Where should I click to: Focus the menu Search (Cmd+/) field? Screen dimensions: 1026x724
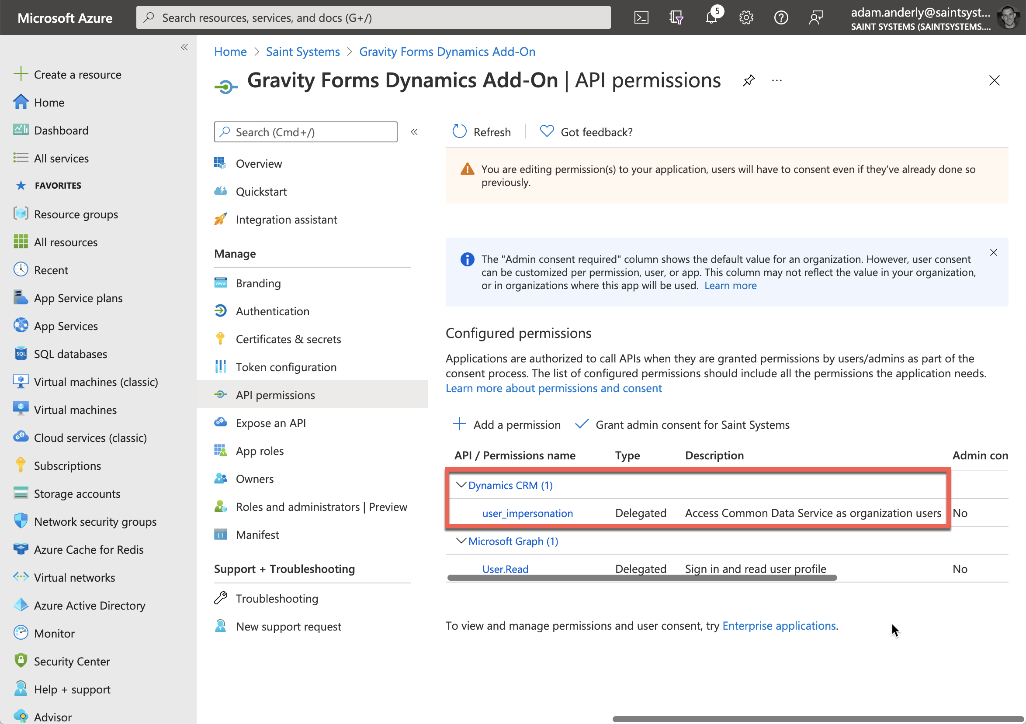pos(305,132)
